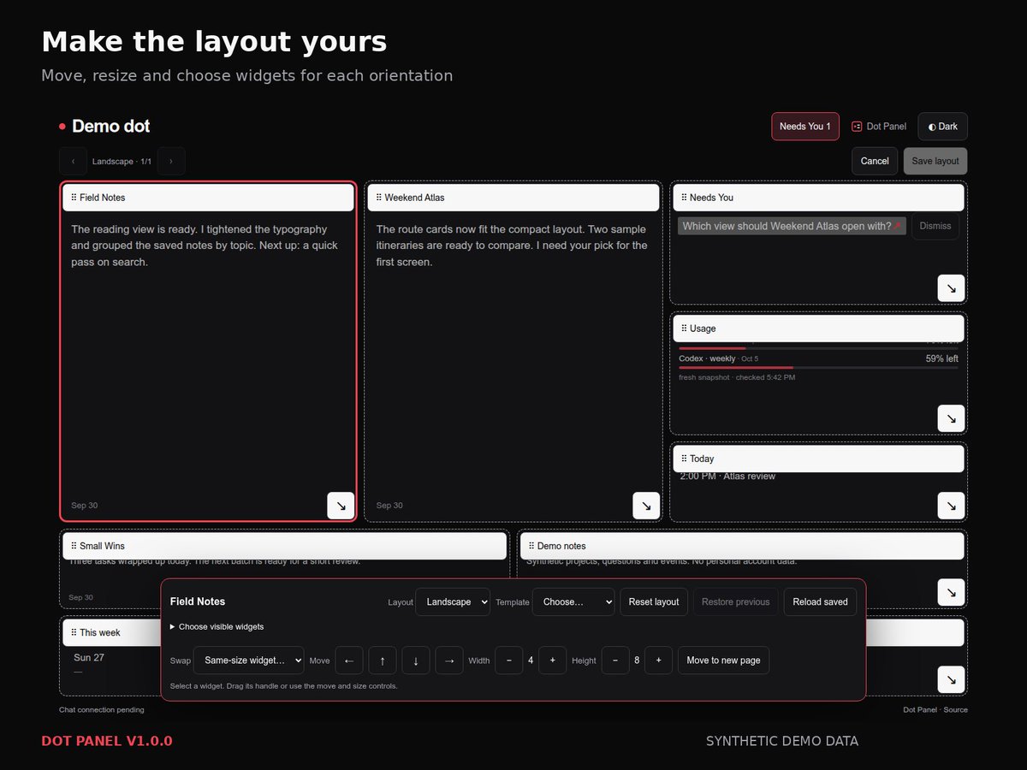Click the 'Demo dot' title
Image resolution: width=1027 pixels, height=770 pixels.
tap(110, 127)
